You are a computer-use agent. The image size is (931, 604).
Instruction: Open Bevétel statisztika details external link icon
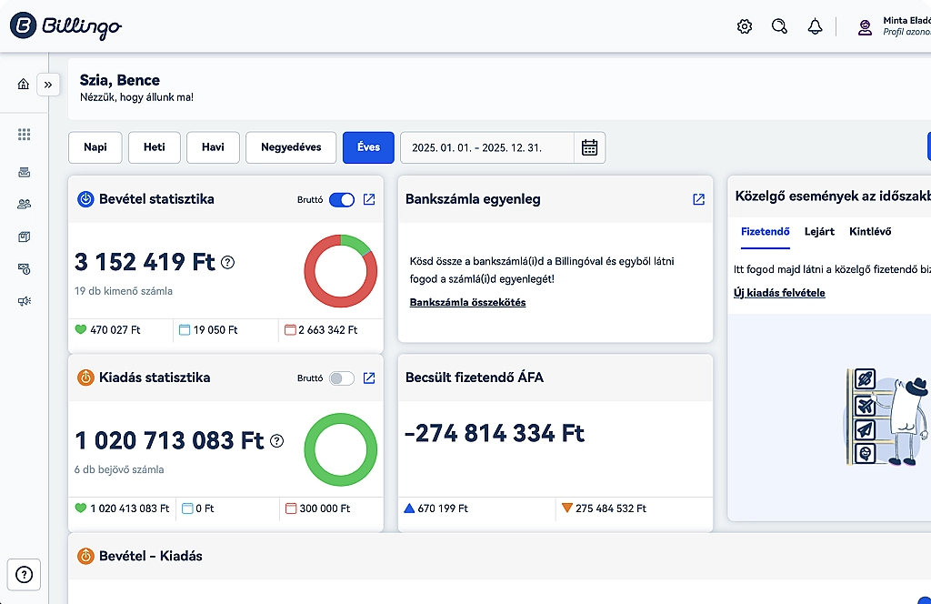(x=369, y=199)
